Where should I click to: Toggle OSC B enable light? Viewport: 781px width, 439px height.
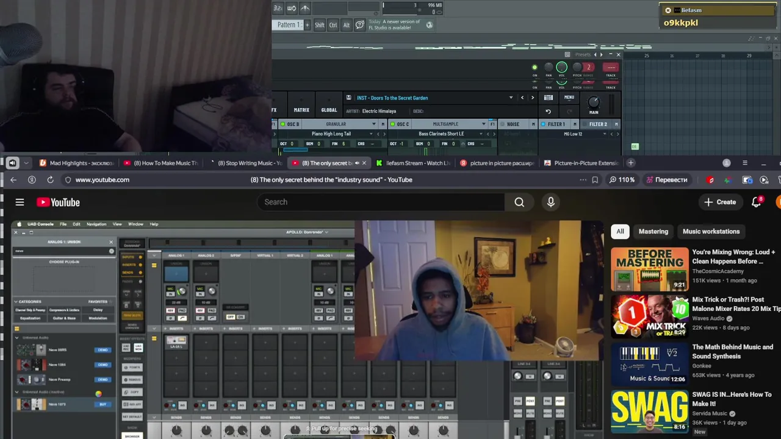pyautogui.click(x=283, y=124)
